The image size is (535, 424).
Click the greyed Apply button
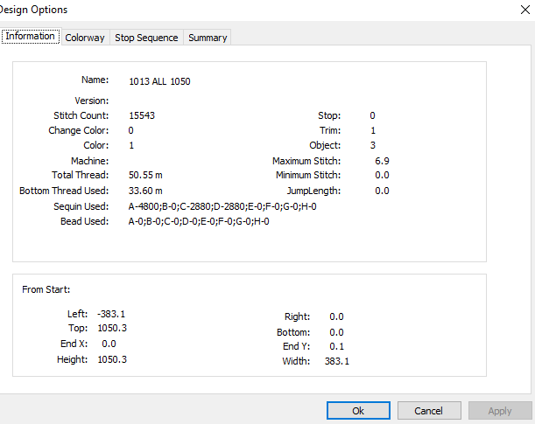[x=500, y=410]
